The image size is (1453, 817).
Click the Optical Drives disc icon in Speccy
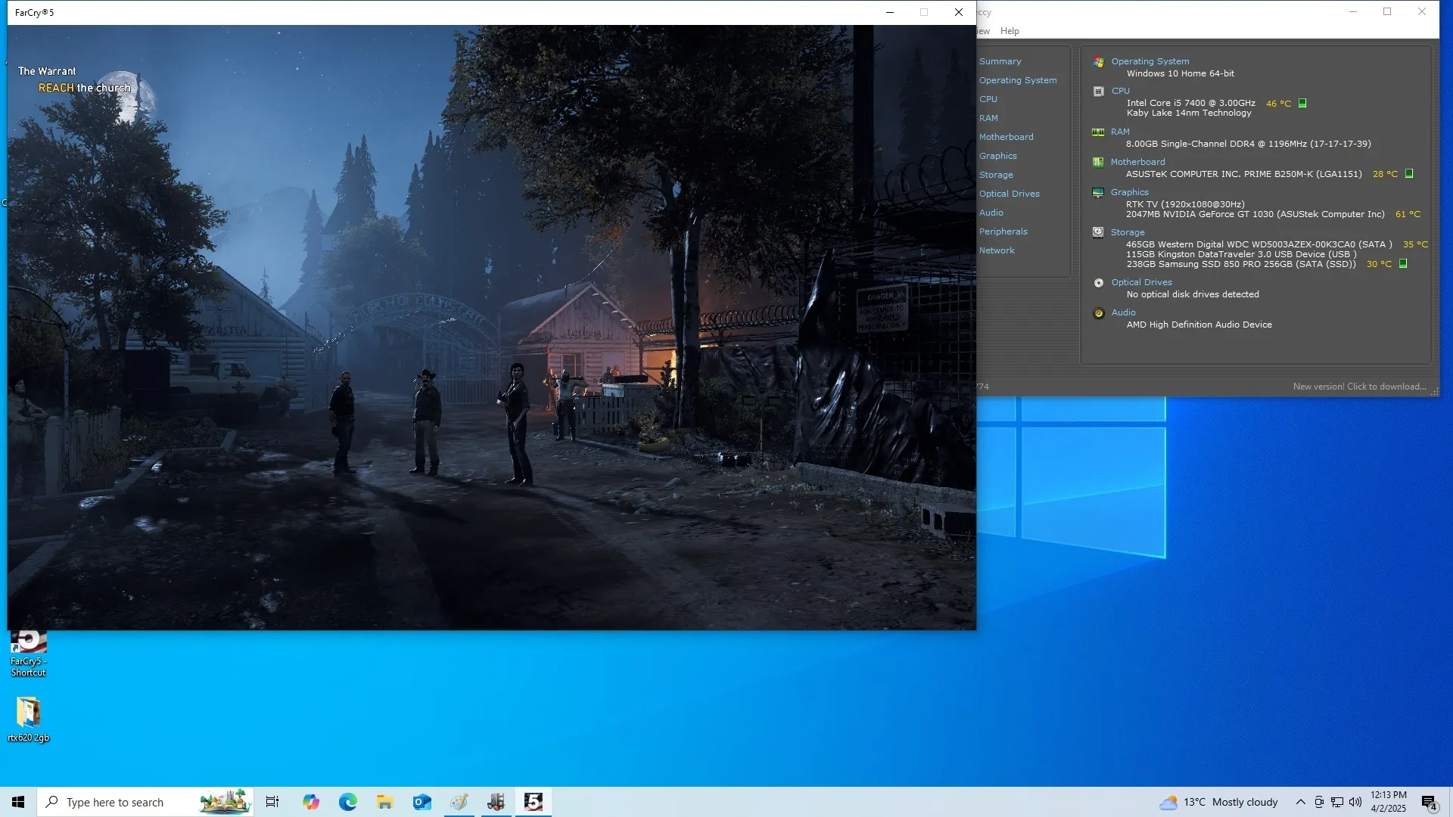[x=1099, y=282]
